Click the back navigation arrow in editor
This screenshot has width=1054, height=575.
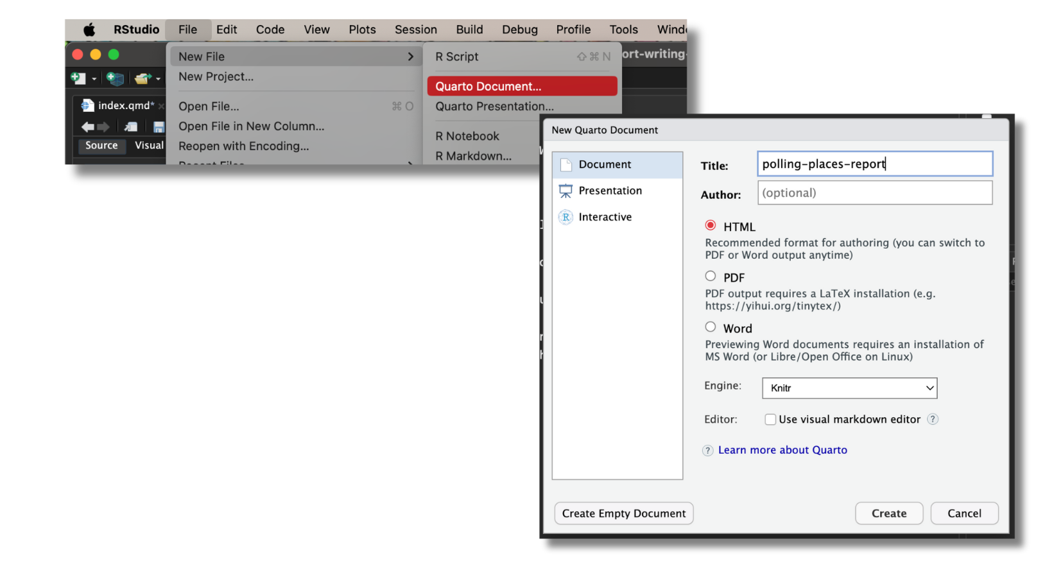[88, 127]
